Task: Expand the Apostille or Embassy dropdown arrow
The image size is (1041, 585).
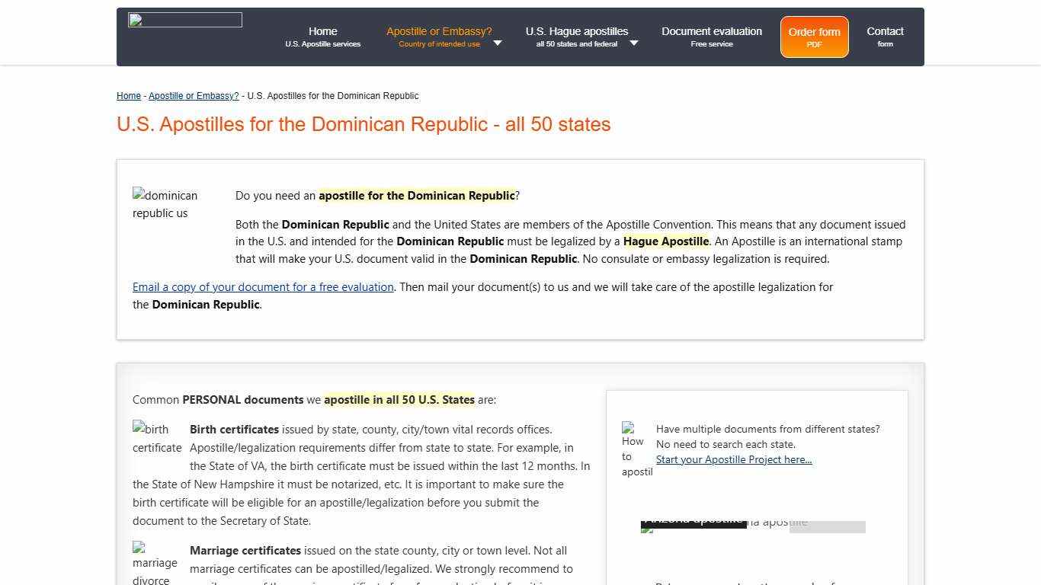Action: pyautogui.click(x=497, y=43)
